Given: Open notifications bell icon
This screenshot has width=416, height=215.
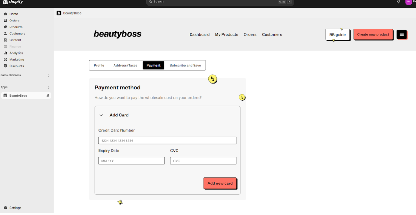Looking at the screenshot, I should pos(398,2).
